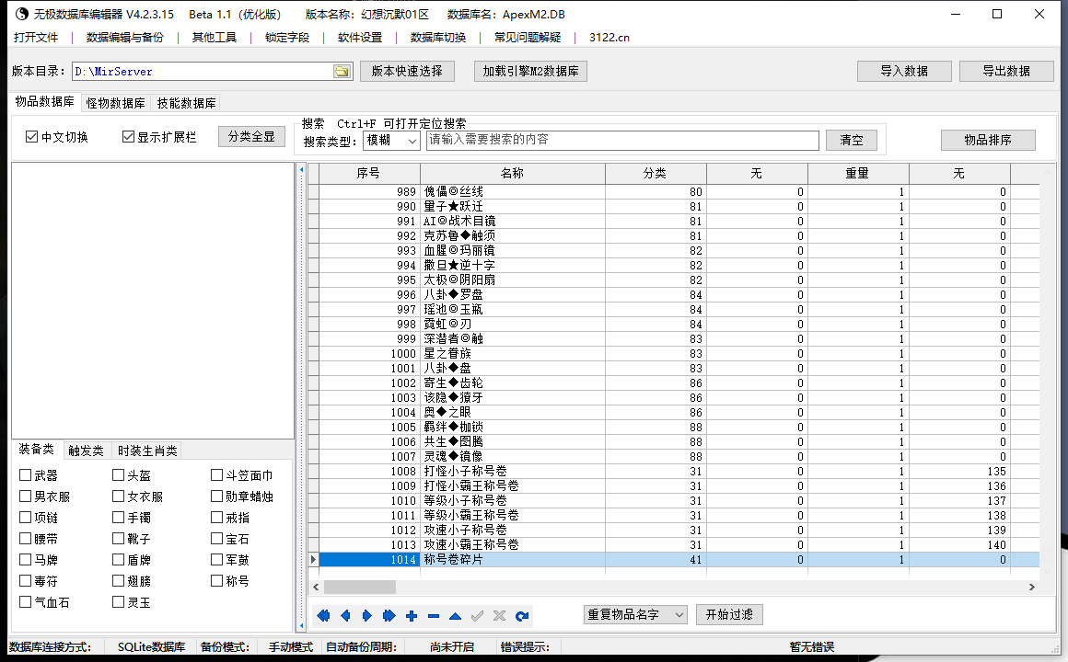Tick the 灵玉 checkbox
The width and height of the screenshot is (1068, 662).
[119, 601]
